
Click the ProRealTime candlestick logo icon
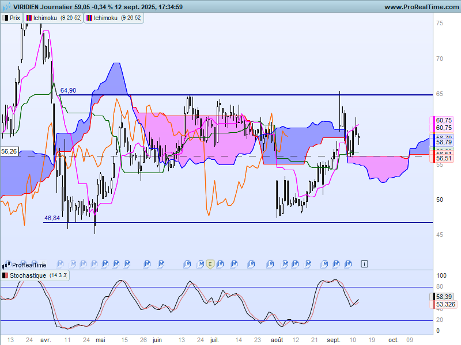pyautogui.click(x=6, y=265)
